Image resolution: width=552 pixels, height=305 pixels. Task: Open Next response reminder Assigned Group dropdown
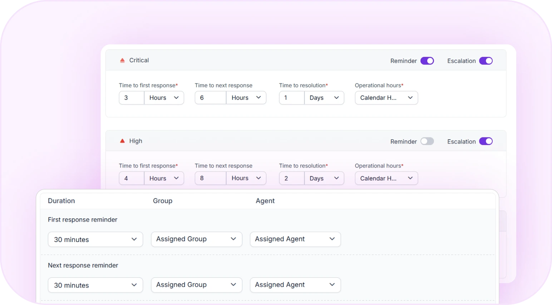pos(197,285)
